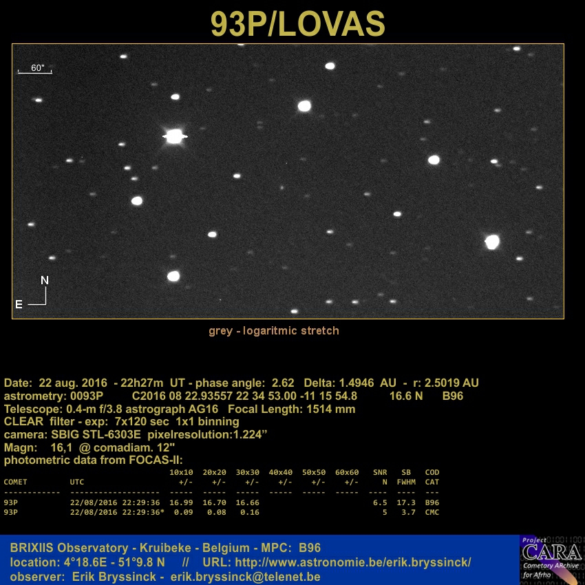Click the location 4°18.6E - 51°9.8 N text
585x585 pixels.
(87, 562)
